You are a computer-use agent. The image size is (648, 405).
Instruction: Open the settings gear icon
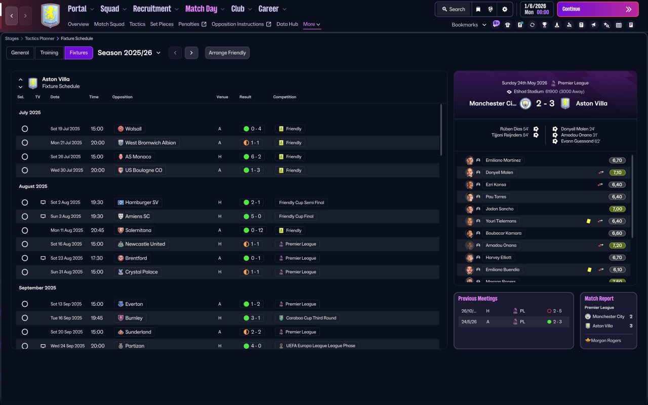(x=505, y=9)
